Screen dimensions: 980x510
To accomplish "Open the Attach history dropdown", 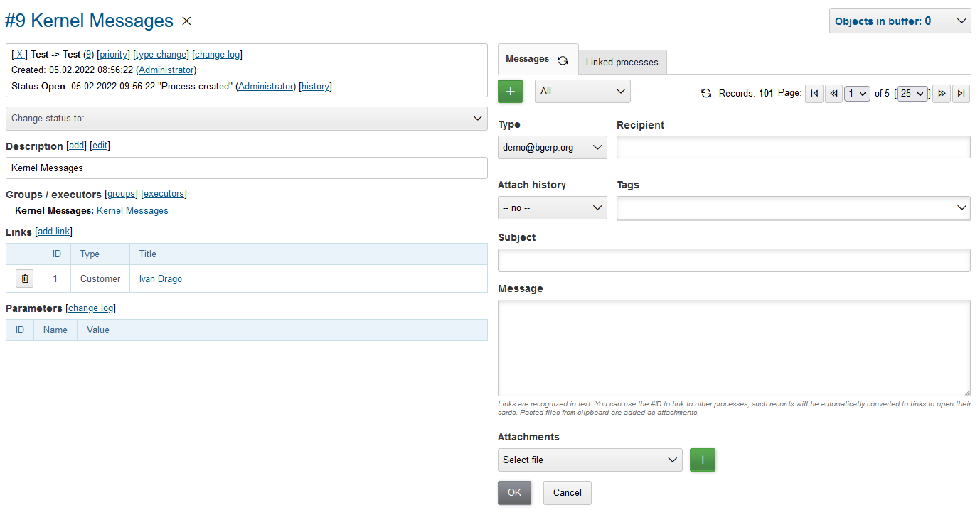I will [552, 207].
